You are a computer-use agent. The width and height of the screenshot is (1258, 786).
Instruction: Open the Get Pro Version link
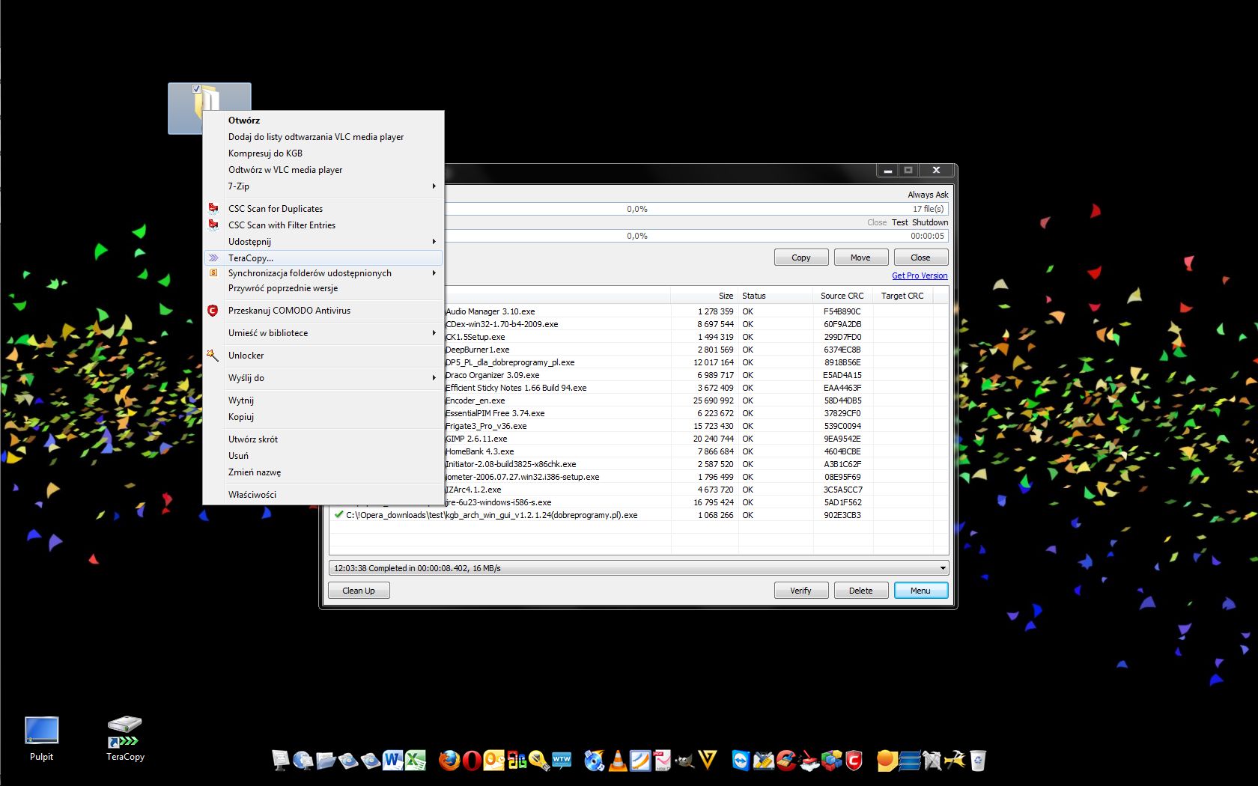click(x=920, y=275)
